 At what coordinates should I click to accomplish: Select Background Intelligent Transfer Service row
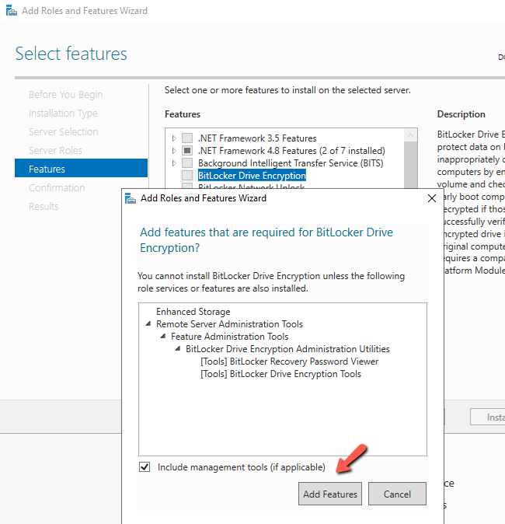click(291, 163)
